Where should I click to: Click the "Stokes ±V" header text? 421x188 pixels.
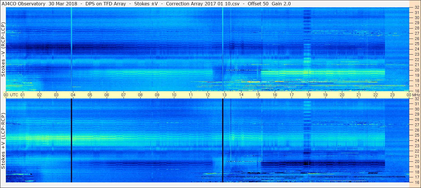point(146,4)
